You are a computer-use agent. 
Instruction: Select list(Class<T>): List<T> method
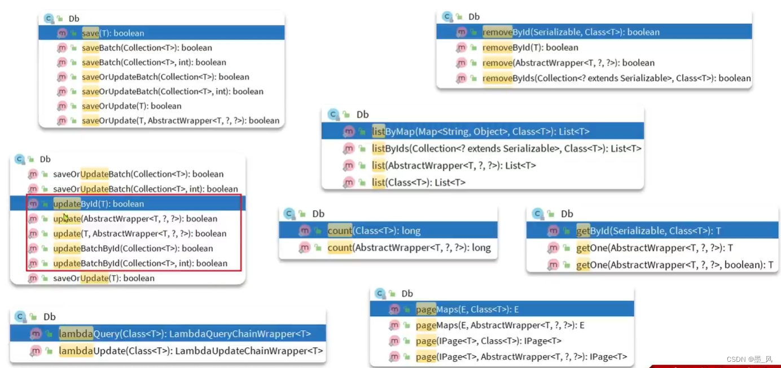pos(419,183)
